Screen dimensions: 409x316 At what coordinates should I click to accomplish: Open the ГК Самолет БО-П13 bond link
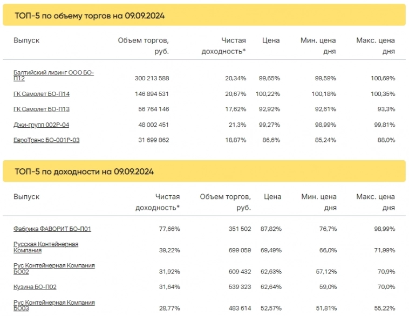[x=42, y=109]
